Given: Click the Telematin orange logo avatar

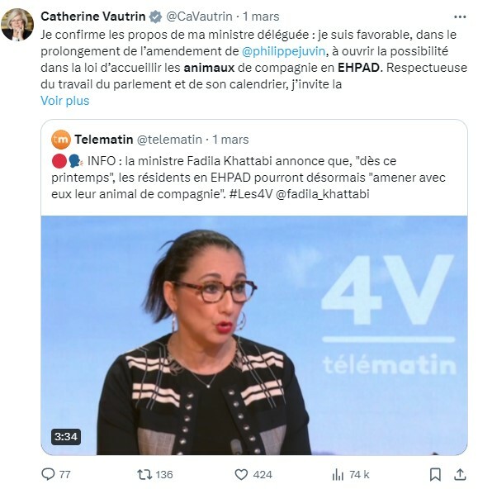Looking at the screenshot, I should tap(61, 140).
